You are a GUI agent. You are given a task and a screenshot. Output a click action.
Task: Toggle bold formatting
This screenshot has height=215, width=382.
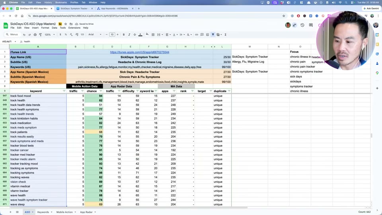coord(124,35)
